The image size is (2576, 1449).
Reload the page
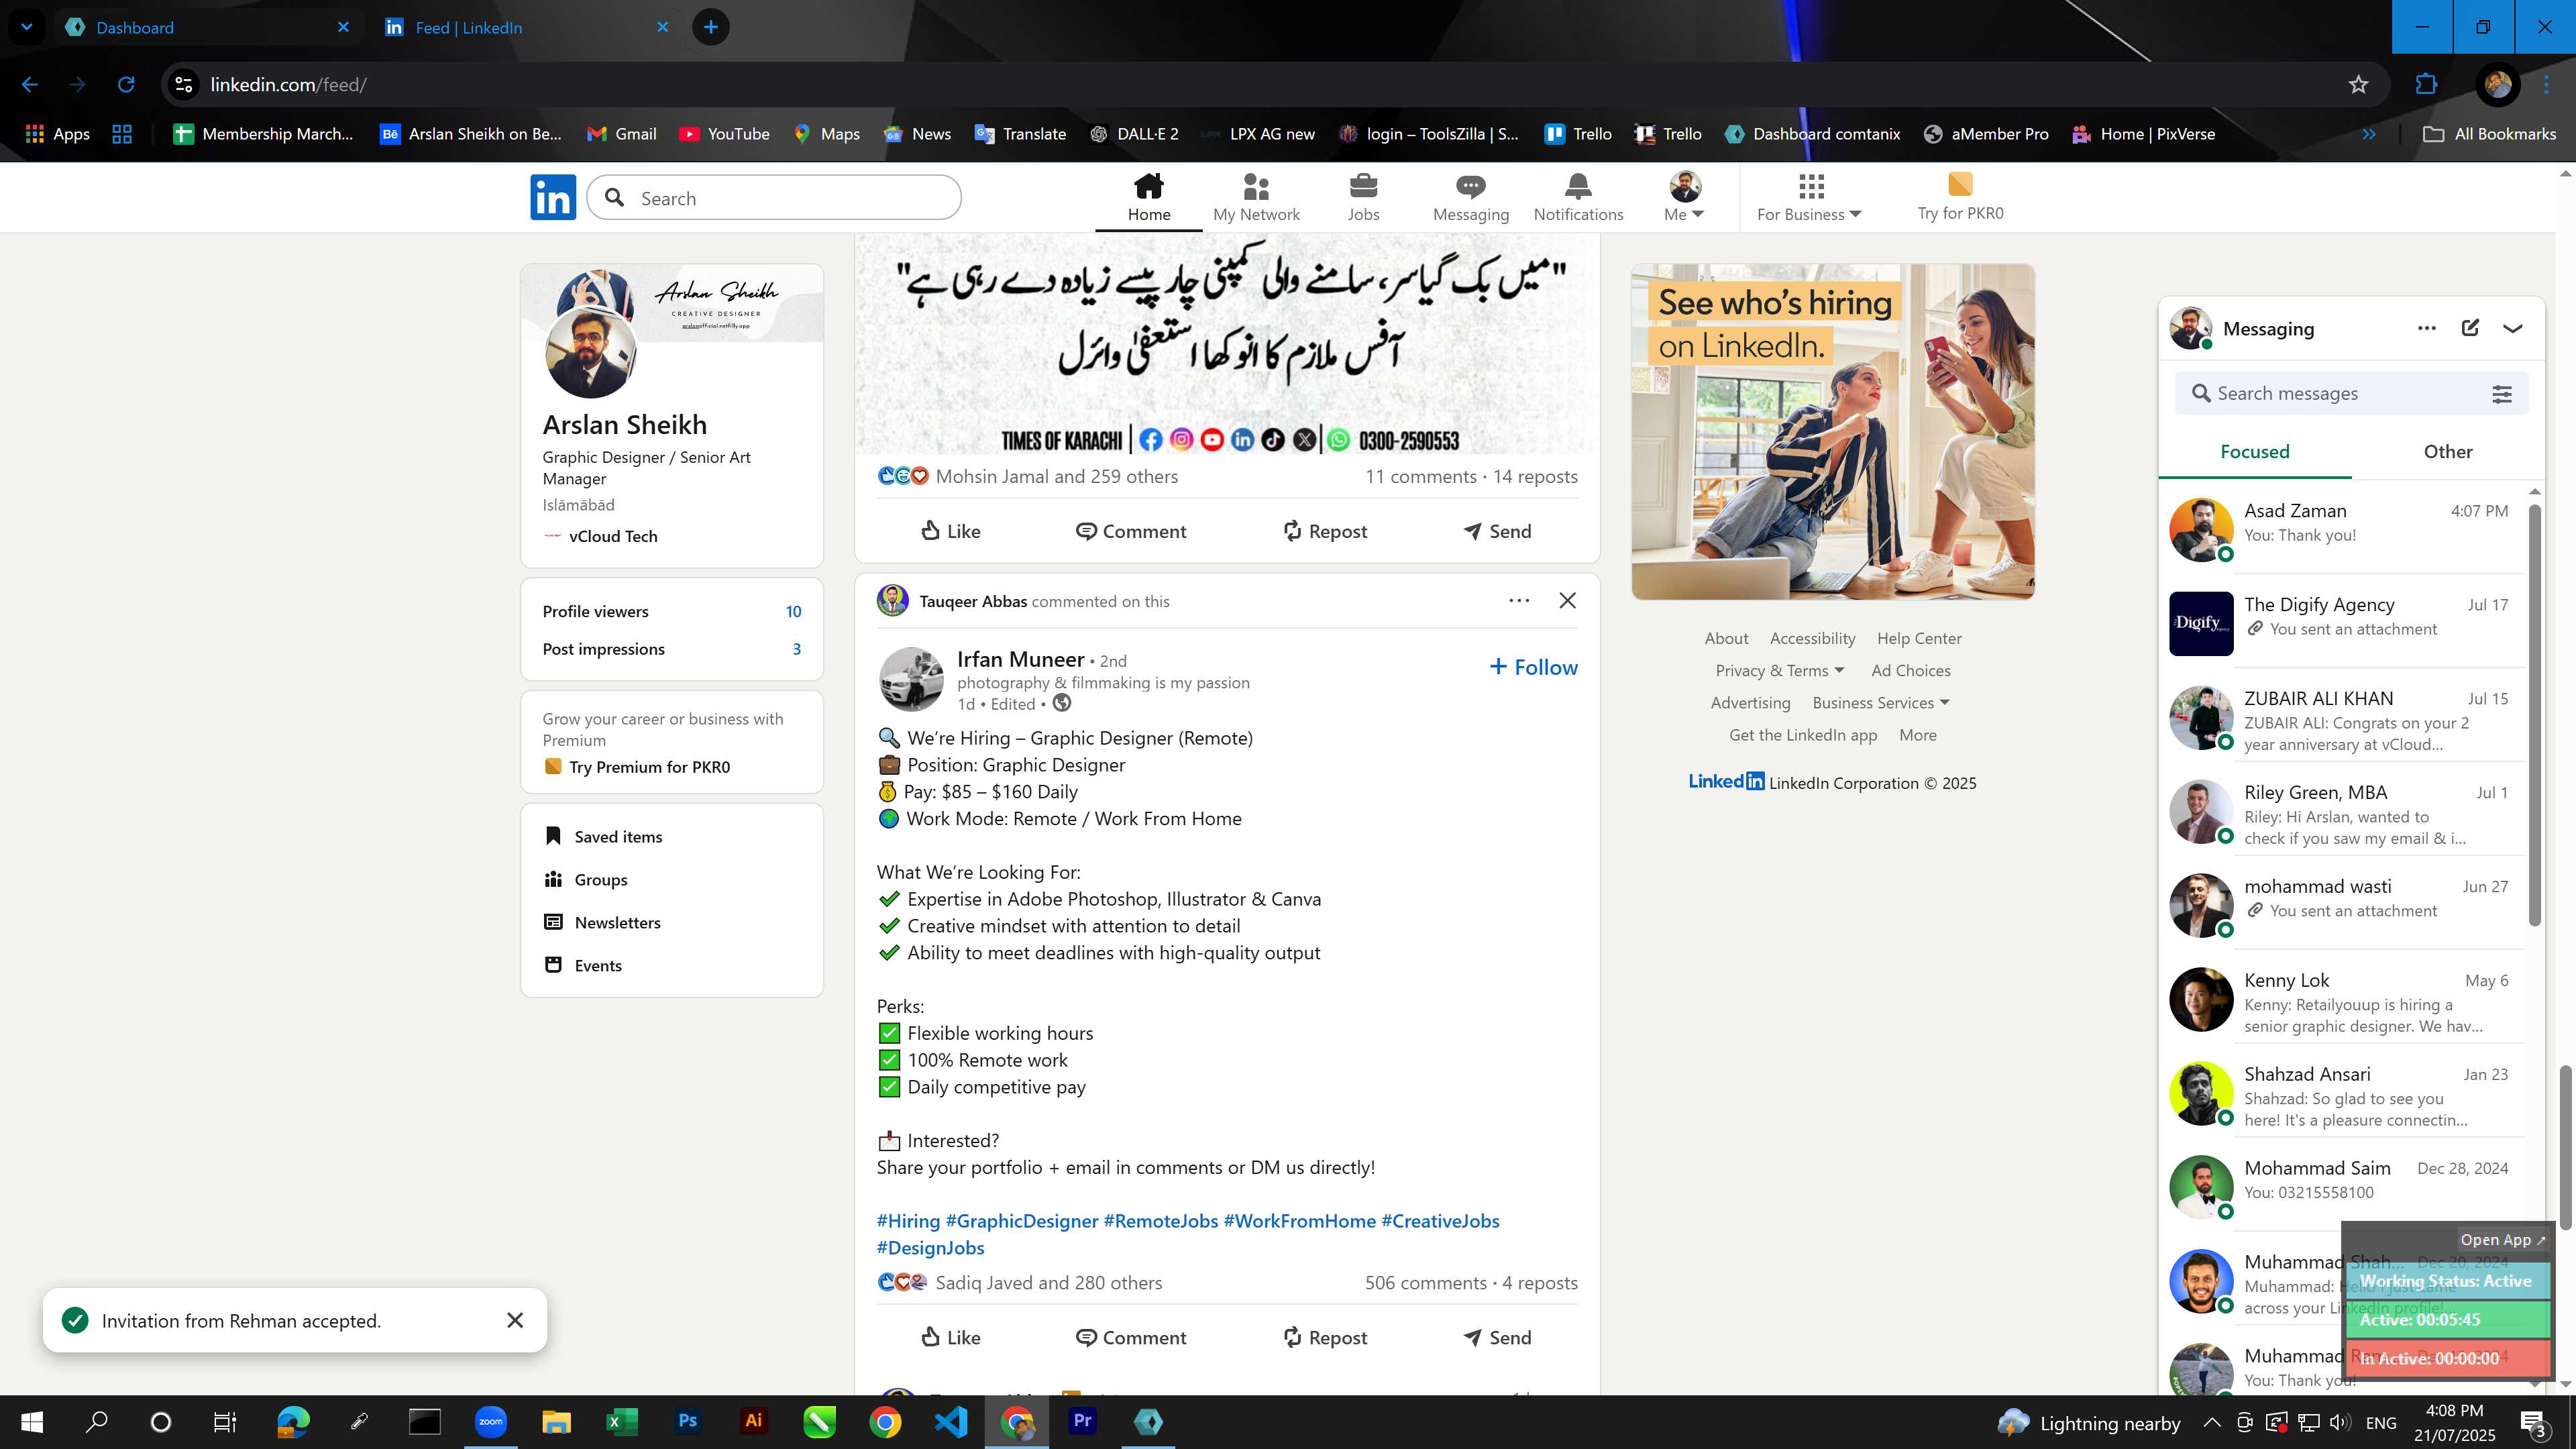click(x=126, y=85)
